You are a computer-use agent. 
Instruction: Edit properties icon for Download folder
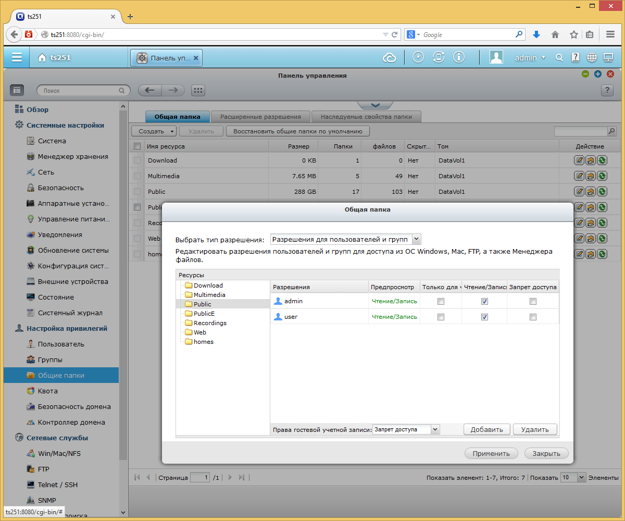click(x=579, y=160)
